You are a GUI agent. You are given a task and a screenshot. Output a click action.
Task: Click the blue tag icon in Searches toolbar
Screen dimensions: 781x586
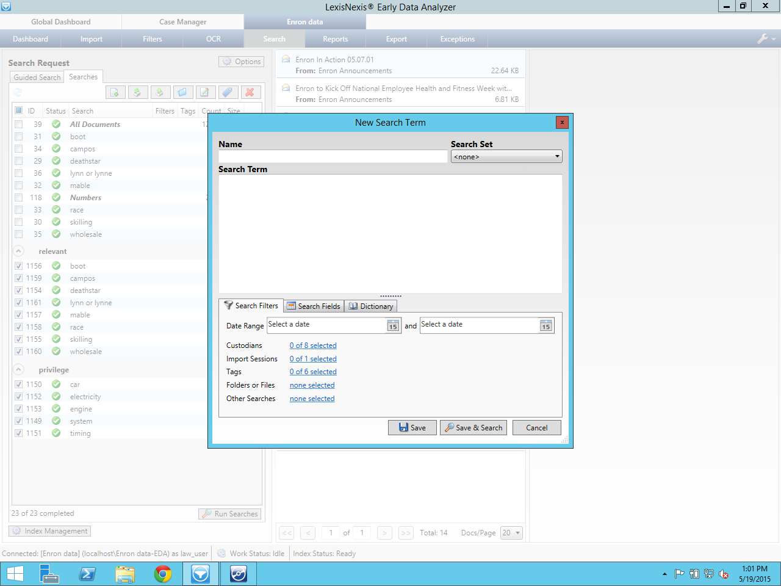pos(227,92)
